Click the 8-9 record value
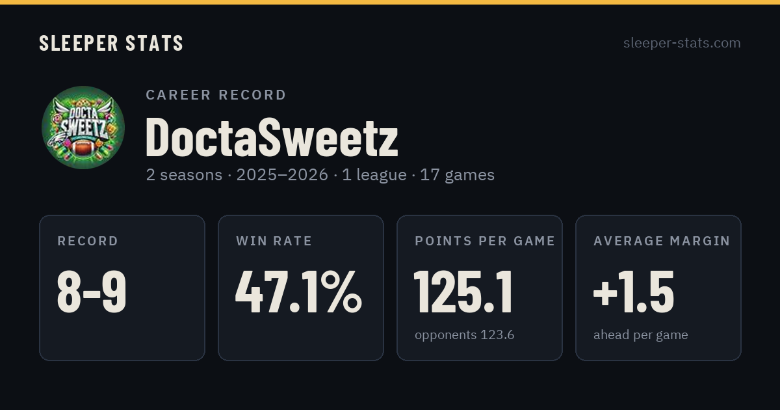The width and height of the screenshot is (780, 410). click(92, 292)
